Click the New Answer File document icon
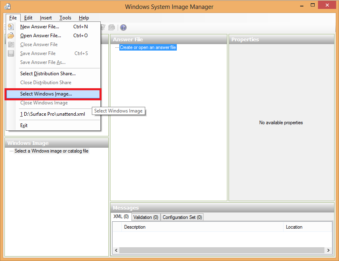This screenshot has height=261, width=339. (x=11, y=27)
